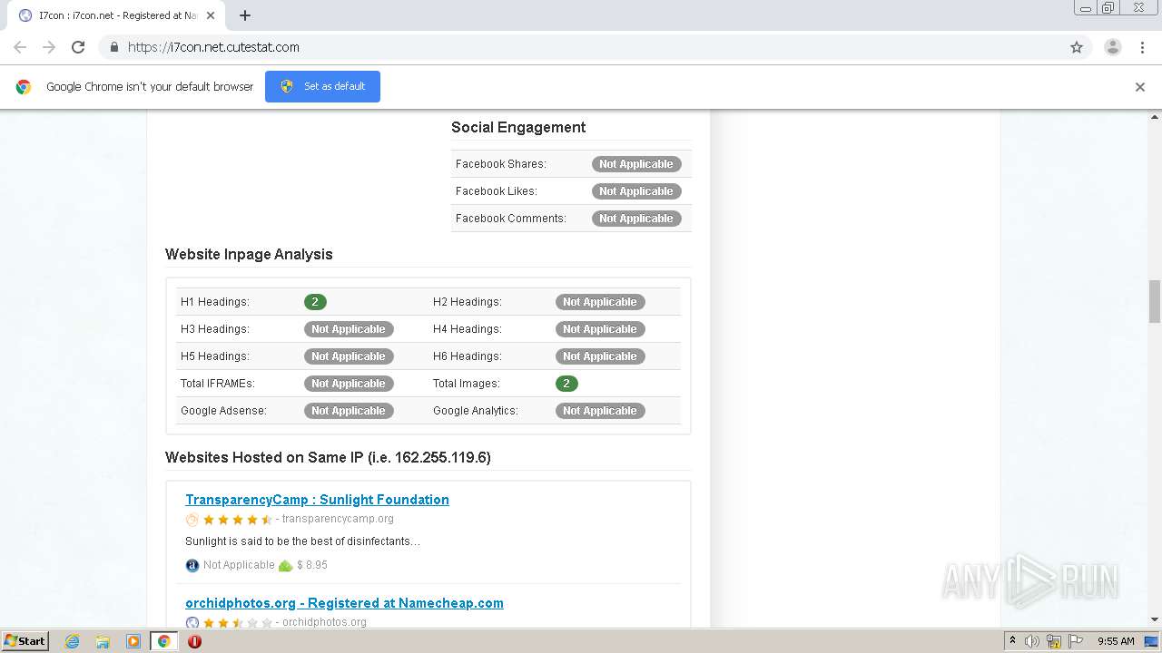The height and width of the screenshot is (653, 1162).
Task: Open a new tab with plus button
Action: pos(245,15)
